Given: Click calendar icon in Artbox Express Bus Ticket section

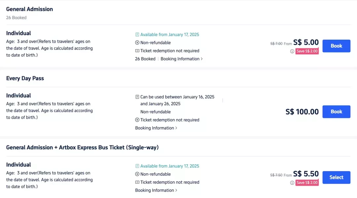Looking at the screenshot, I should tap(137, 166).
